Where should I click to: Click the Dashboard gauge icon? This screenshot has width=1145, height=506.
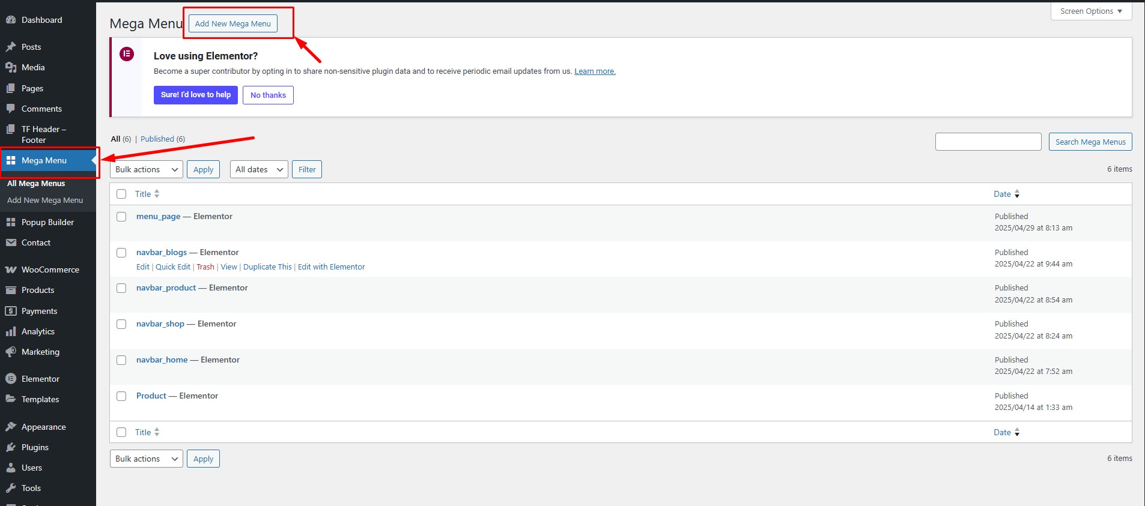pos(11,20)
